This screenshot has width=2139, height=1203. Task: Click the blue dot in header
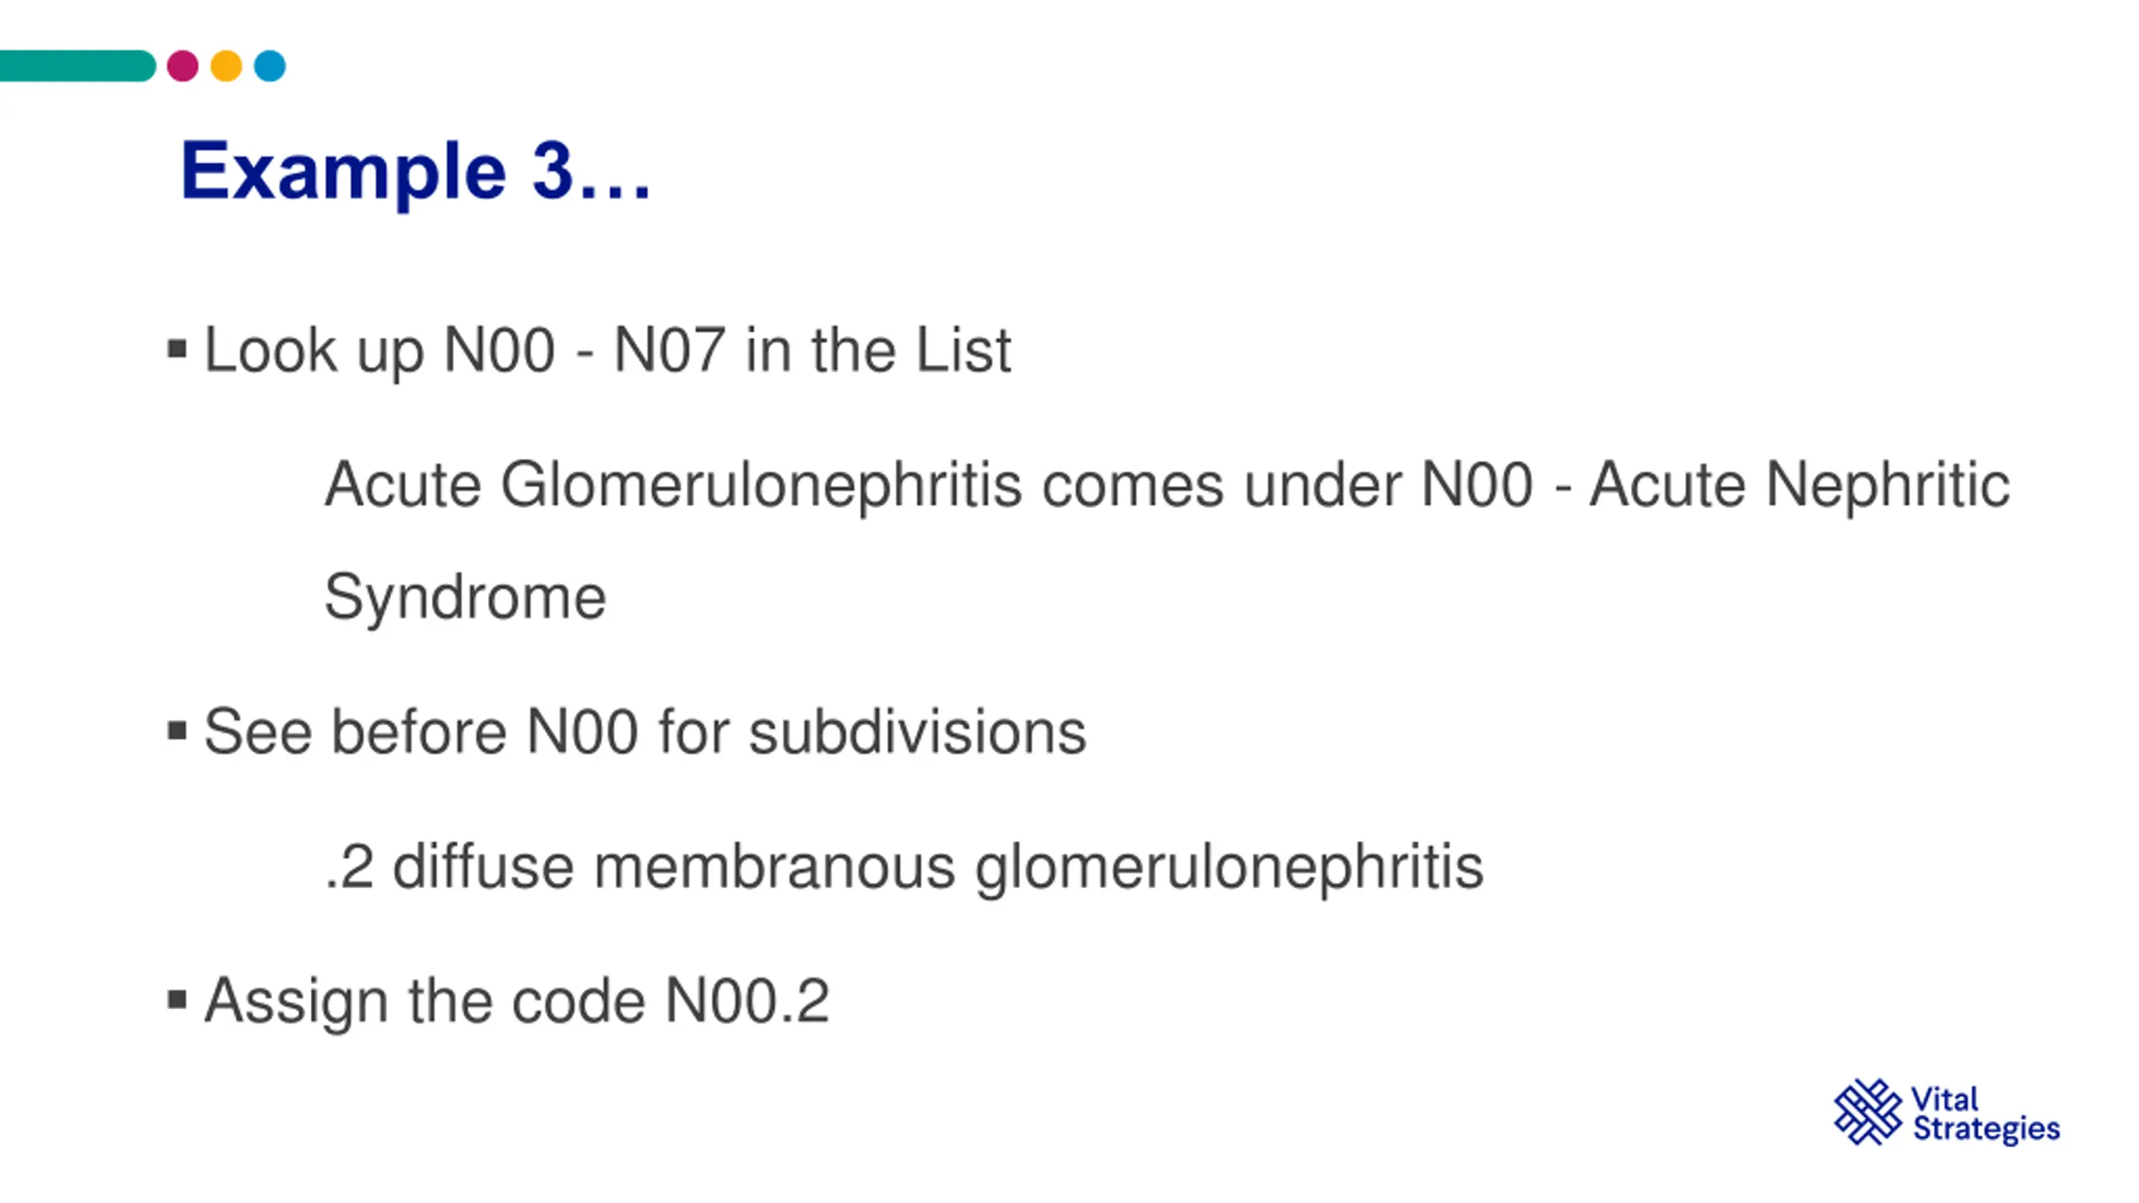270,66
